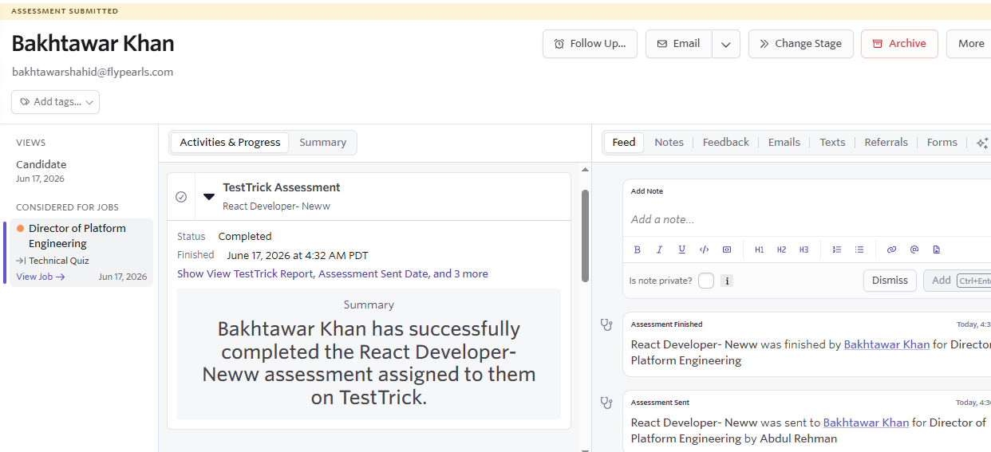Click the stethoscope icon beside Assessment Finished

[606, 324]
